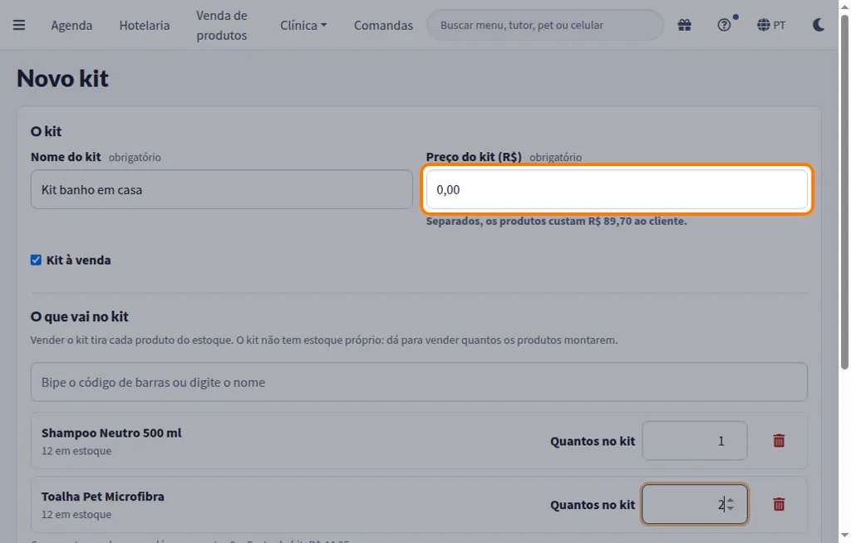Open the help question mark icon
This screenshot has height=543, width=851.
coord(724,25)
